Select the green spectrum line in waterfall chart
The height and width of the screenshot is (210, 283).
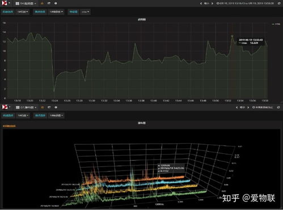click(189, 193)
